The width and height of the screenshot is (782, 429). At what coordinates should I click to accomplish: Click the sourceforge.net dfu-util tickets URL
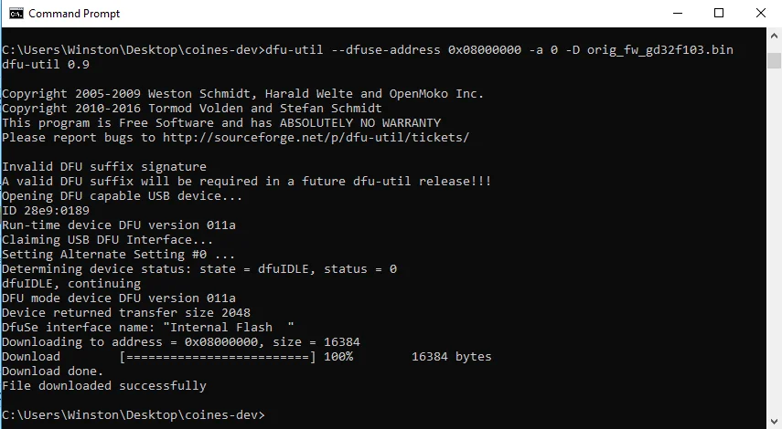(x=316, y=137)
